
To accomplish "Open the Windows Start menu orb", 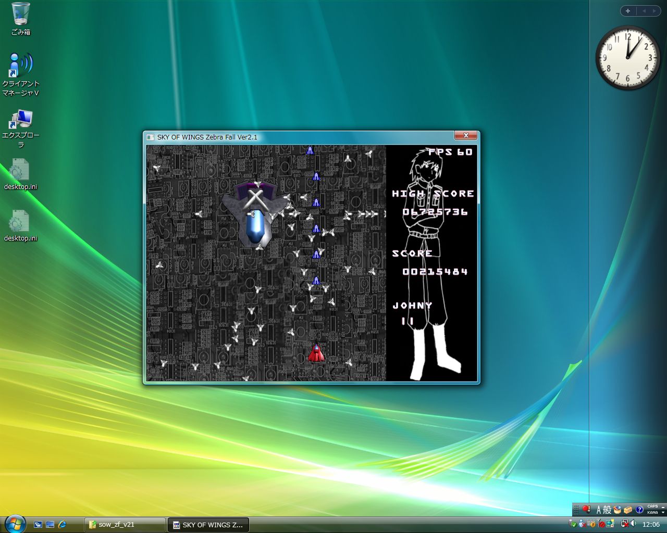I will point(15,523).
